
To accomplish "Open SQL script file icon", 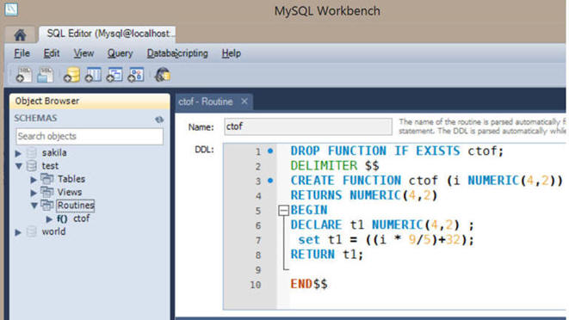I will coord(46,75).
